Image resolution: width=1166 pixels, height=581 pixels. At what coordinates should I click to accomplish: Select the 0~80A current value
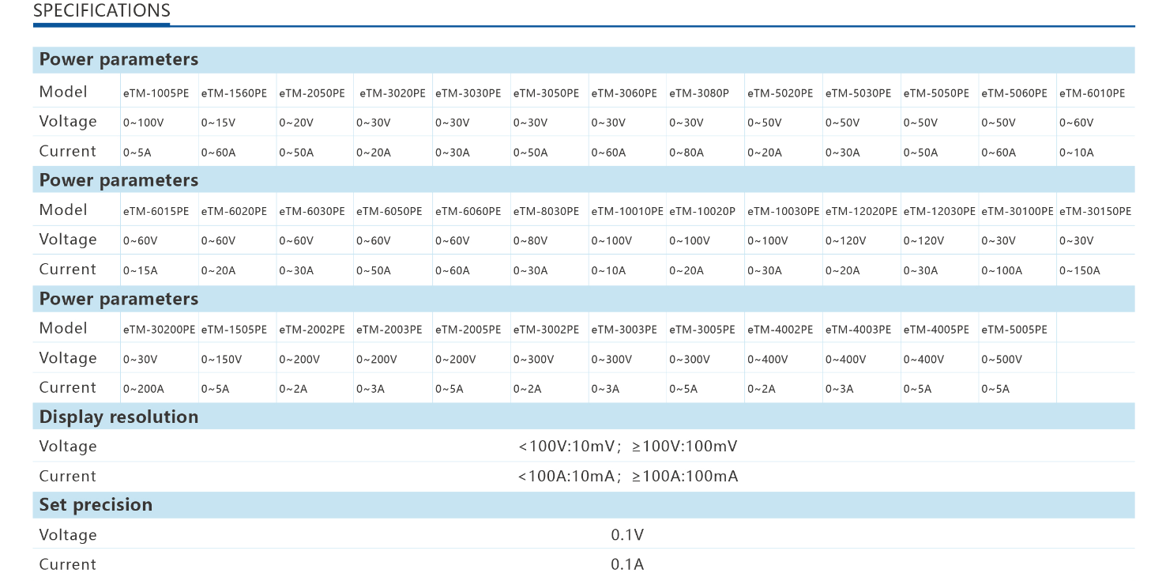[x=686, y=153]
